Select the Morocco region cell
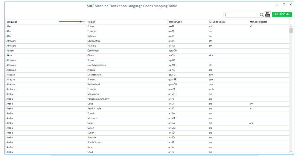This screenshot has width=299, height=156. (92, 118)
